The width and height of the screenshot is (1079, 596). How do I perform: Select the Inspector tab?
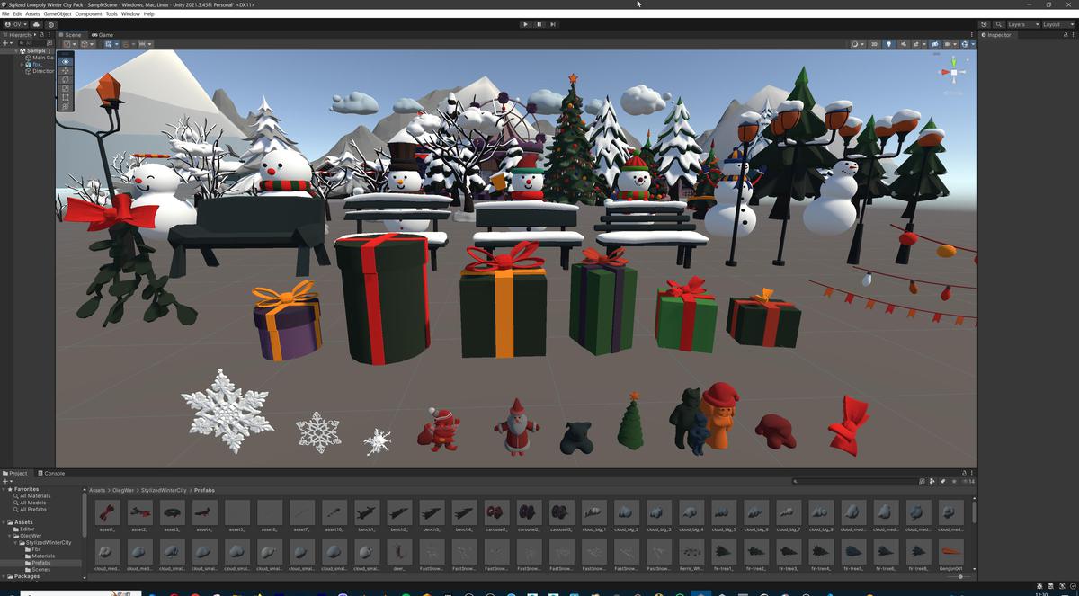[997, 35]
